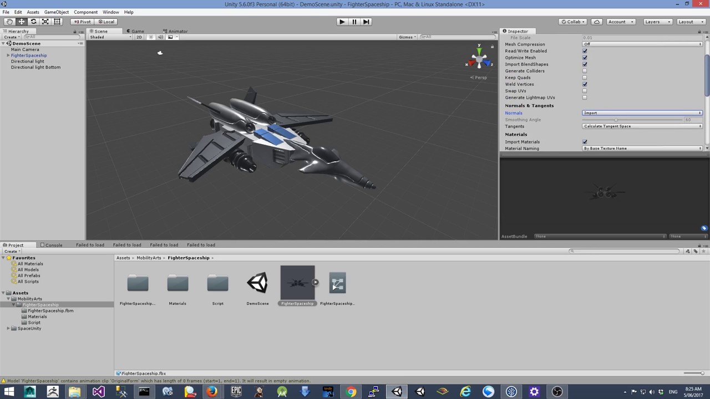Enable Keep Quads checkbox
The width and height of the screenshot is (710, 399).
(585, 78)
